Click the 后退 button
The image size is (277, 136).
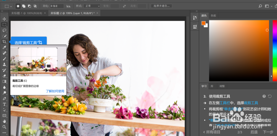254,132
